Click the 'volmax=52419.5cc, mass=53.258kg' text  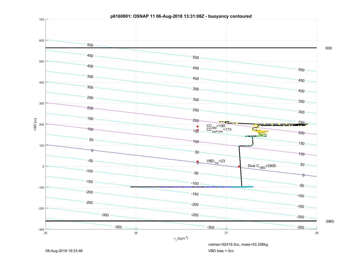pyautogui.click(x=238, y=244)
